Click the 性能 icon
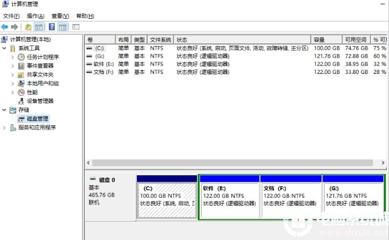Image resolution: width=389 pixels, height=240 pixels. (21, 92)
